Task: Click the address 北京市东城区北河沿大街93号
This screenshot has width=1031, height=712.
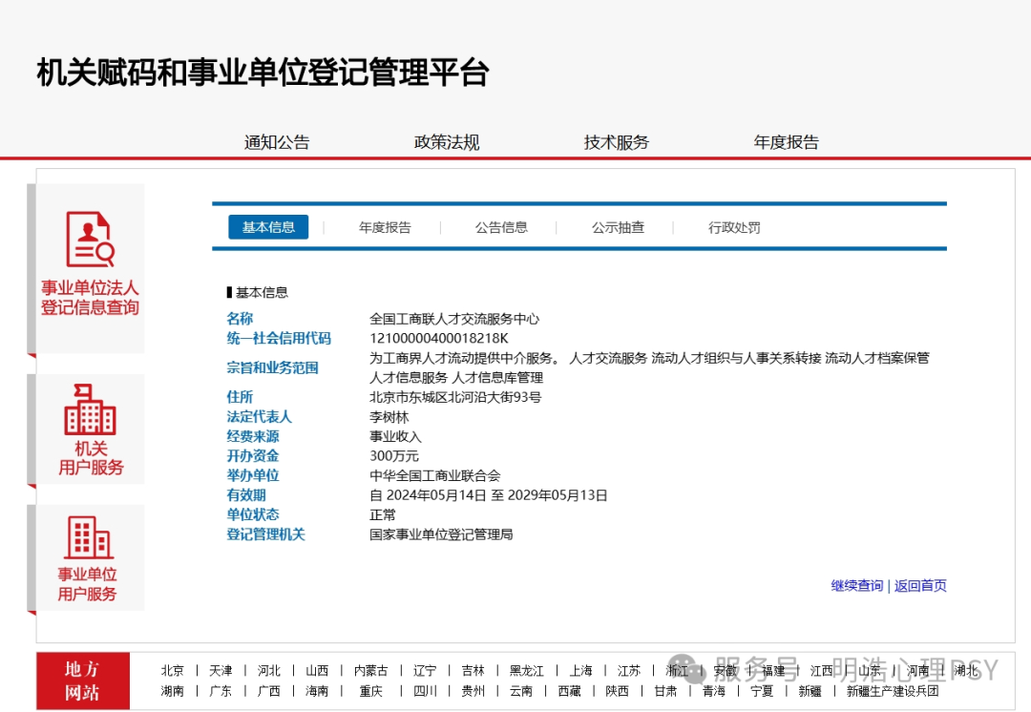Action: tap(455, 397)
